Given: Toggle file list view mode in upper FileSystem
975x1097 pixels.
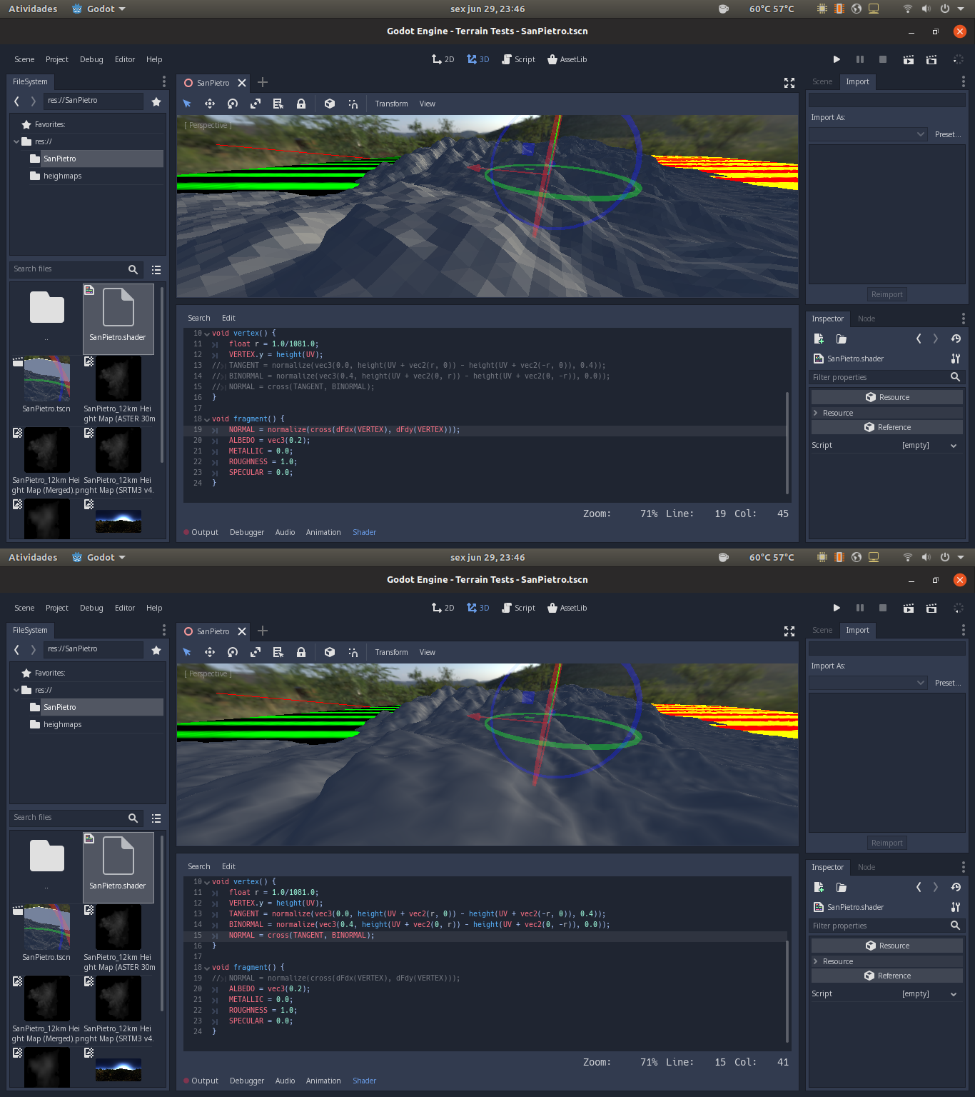Looking at the screenshot, I should (156, 270).
